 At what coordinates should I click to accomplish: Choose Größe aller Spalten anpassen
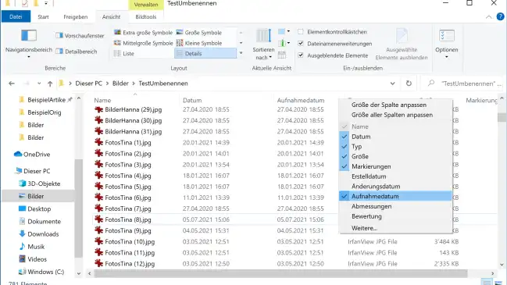395,115
